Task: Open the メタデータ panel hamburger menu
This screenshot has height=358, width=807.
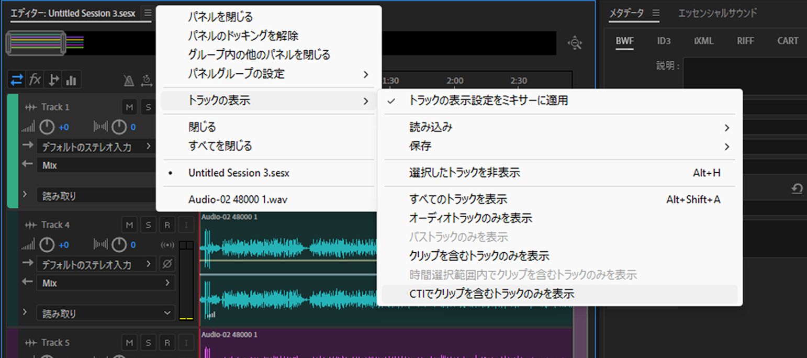Action: (656, 13)
